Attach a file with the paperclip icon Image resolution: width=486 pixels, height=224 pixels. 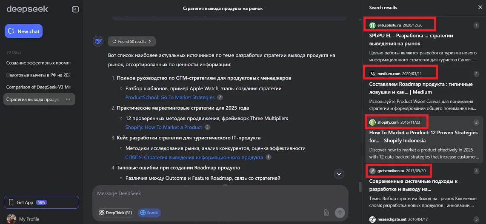(x=326, y=213)
